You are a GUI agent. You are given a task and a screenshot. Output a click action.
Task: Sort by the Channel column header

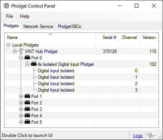coord(129,37)
